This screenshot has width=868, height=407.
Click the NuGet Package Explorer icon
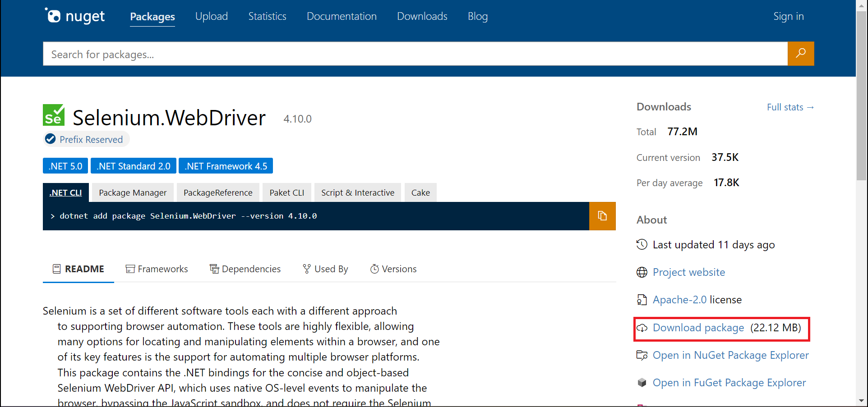point(642,355)
